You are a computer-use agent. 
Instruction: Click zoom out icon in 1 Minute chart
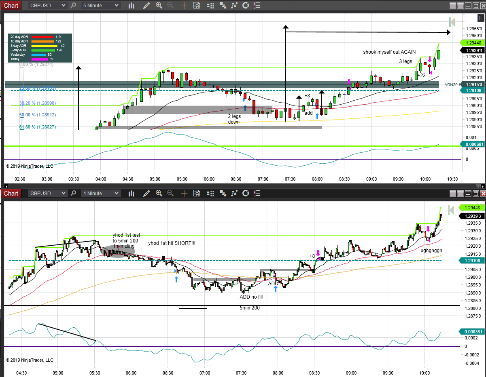(170, 193)
